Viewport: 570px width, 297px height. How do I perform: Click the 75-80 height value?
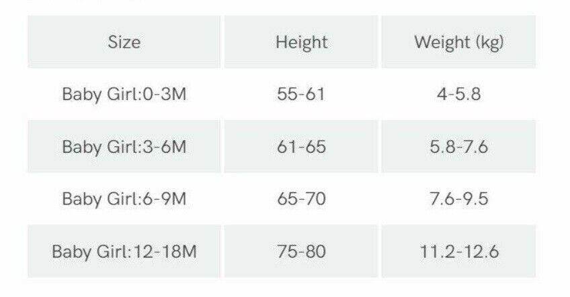[x=301, y=252]
